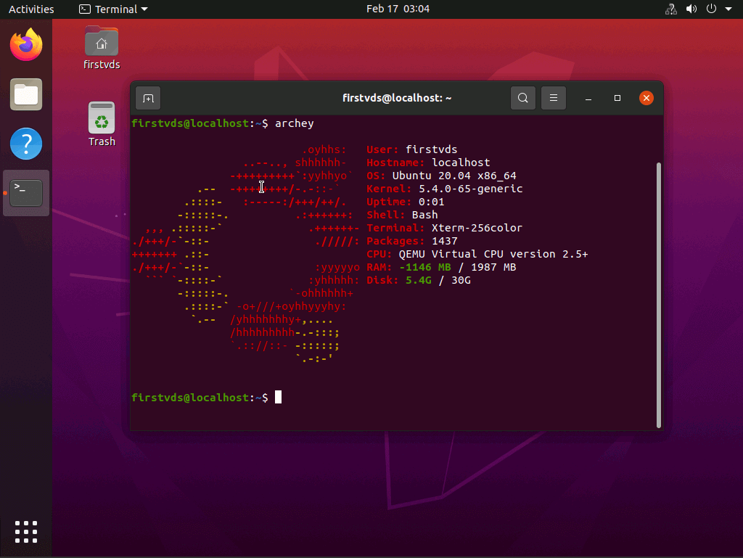Maximize the terminal window

coord(617,98)
